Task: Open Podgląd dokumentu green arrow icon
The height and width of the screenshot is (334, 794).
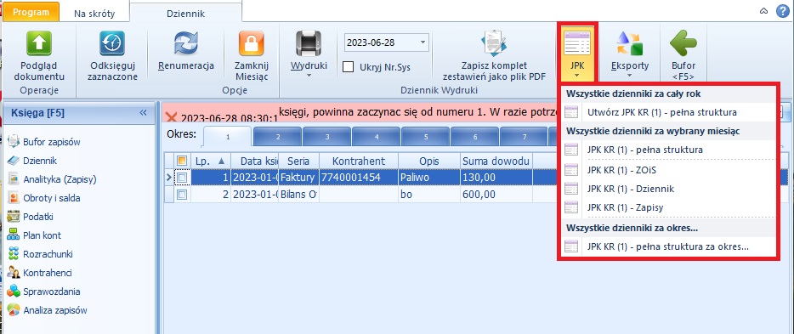Action: click(39, 43)
